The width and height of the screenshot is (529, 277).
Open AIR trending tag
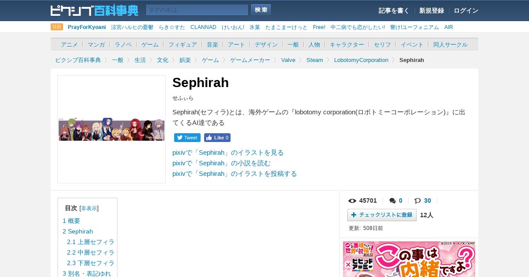coord(448,27)
